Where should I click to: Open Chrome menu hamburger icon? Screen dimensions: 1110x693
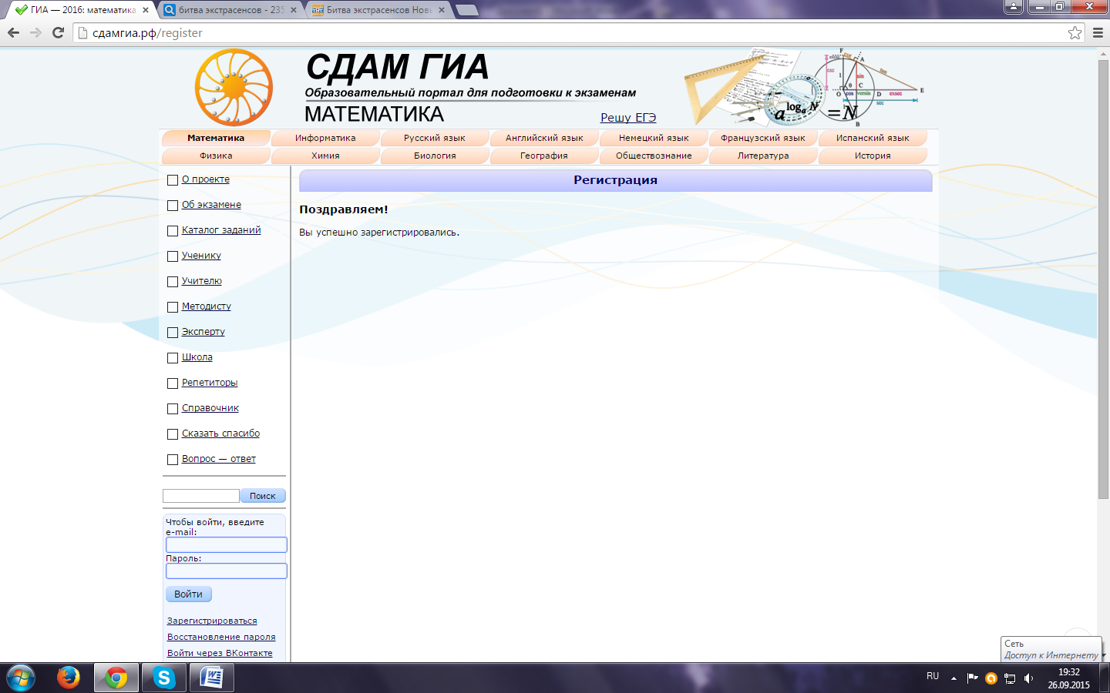[x=1098, y=32]
